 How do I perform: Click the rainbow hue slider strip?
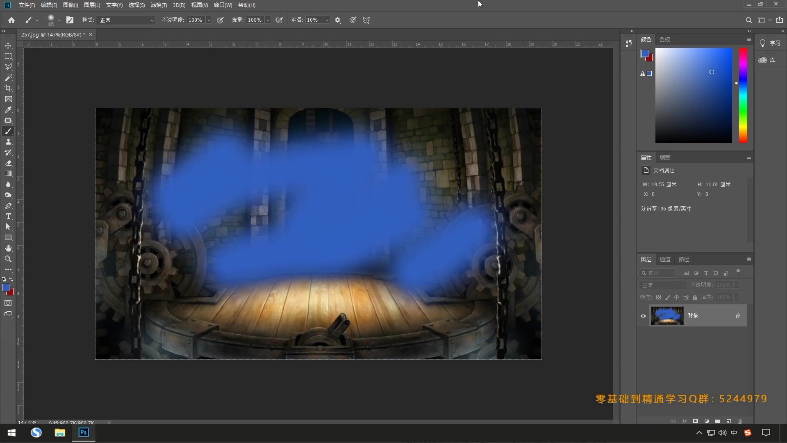coord(743,96)
